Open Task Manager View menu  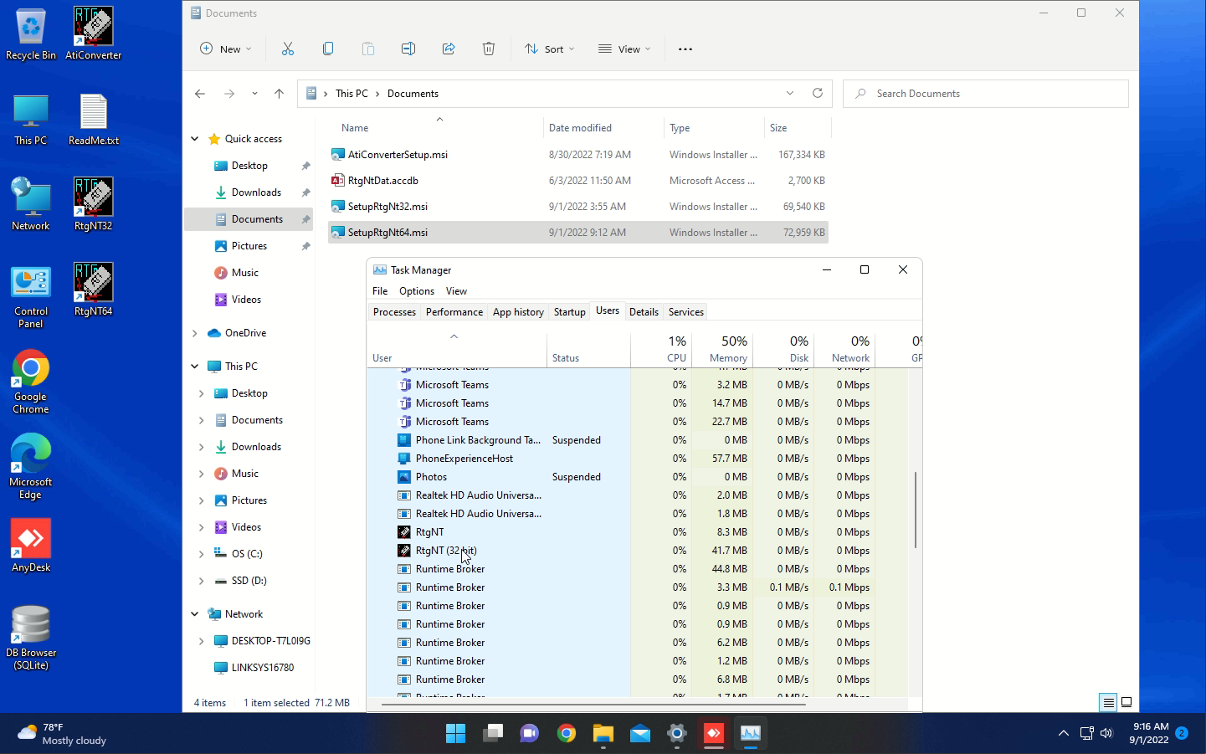pos(456,291)
